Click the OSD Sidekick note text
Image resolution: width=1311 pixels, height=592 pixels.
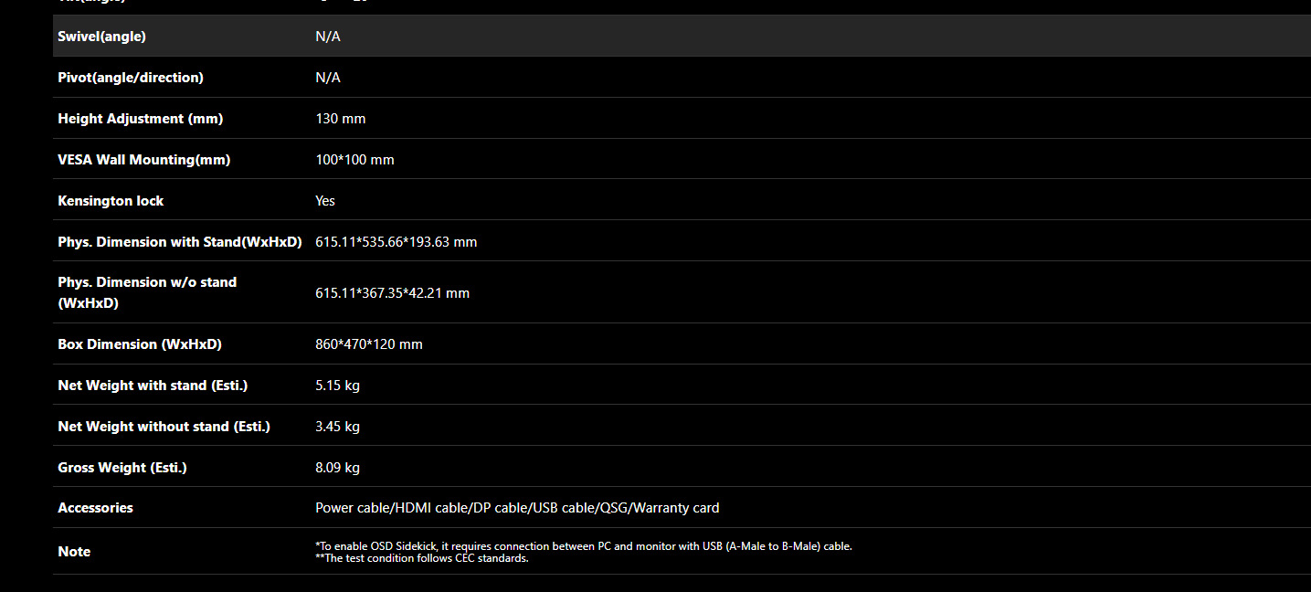pos(583,546)
